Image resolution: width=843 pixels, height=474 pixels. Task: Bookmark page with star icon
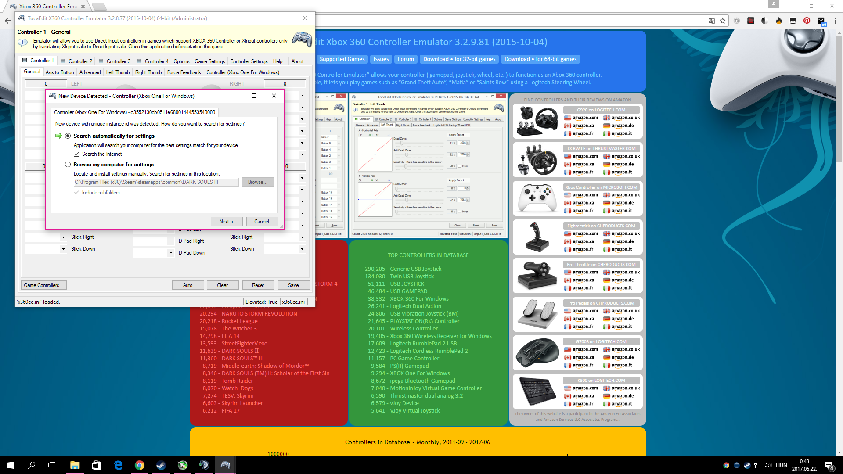pyautogui.click(x=723, y=21)
